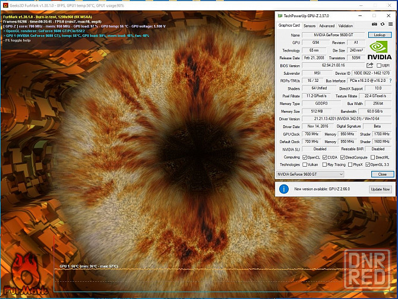Image resolution: width=398 pixels, height=299 pixels.
Task: Close the FurMark window
Action: (389, 5)
